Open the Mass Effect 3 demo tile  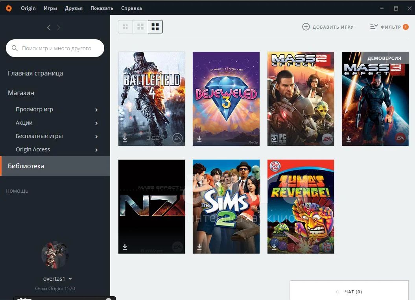(375, 99)
